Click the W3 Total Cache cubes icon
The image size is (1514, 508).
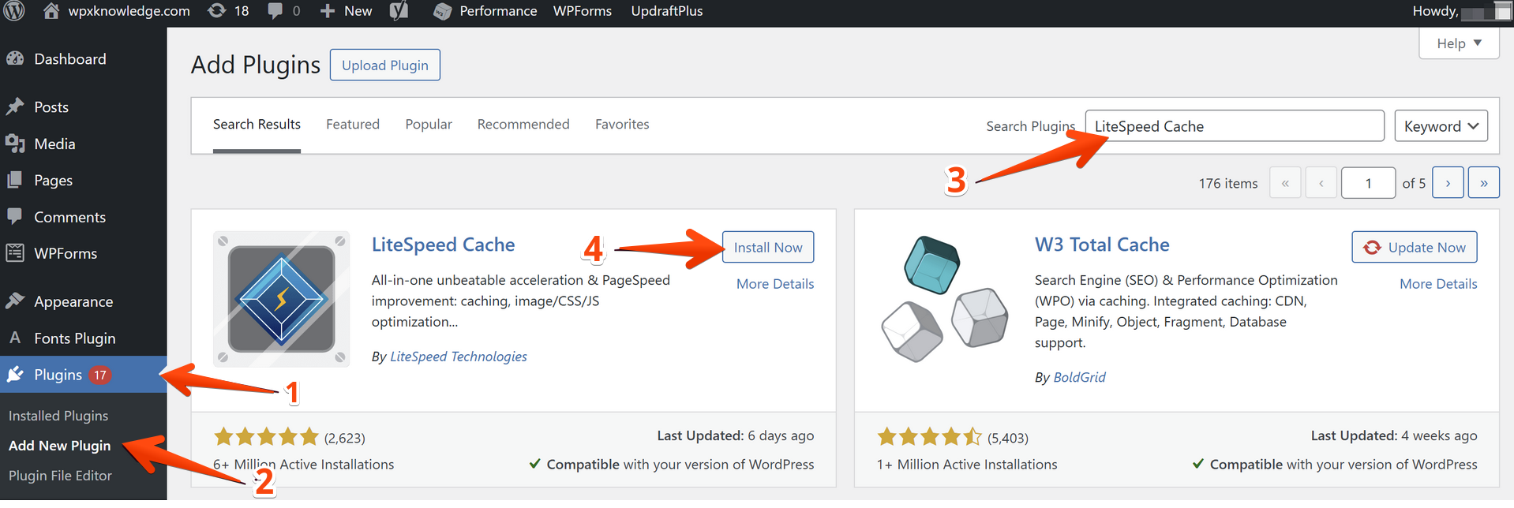point(944,299)
